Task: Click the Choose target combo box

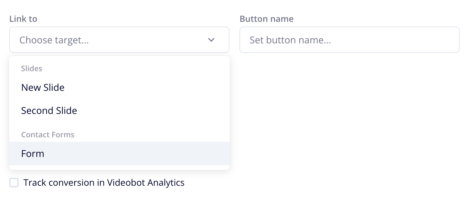Action: 119,40
